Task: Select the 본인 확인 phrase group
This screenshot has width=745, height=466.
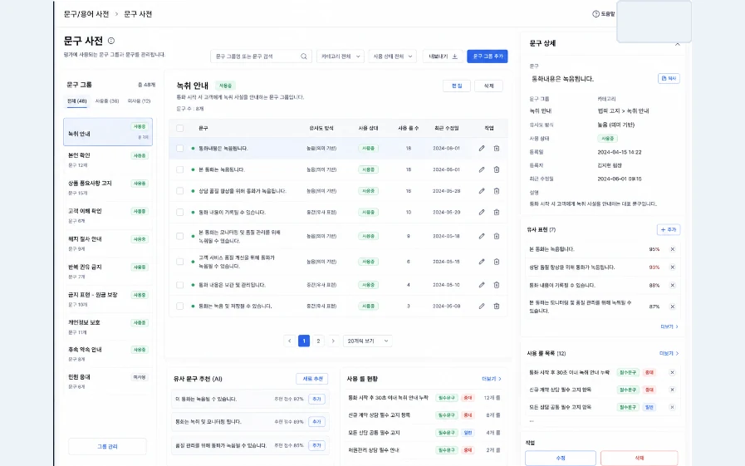Action: coord(108,160)
